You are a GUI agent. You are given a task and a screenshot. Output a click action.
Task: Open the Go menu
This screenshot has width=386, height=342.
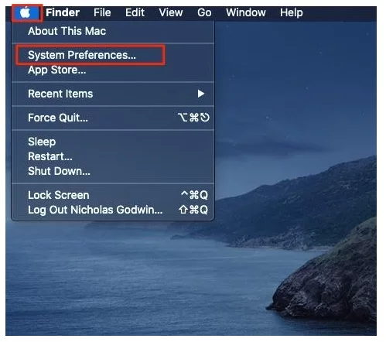(204, 12)
